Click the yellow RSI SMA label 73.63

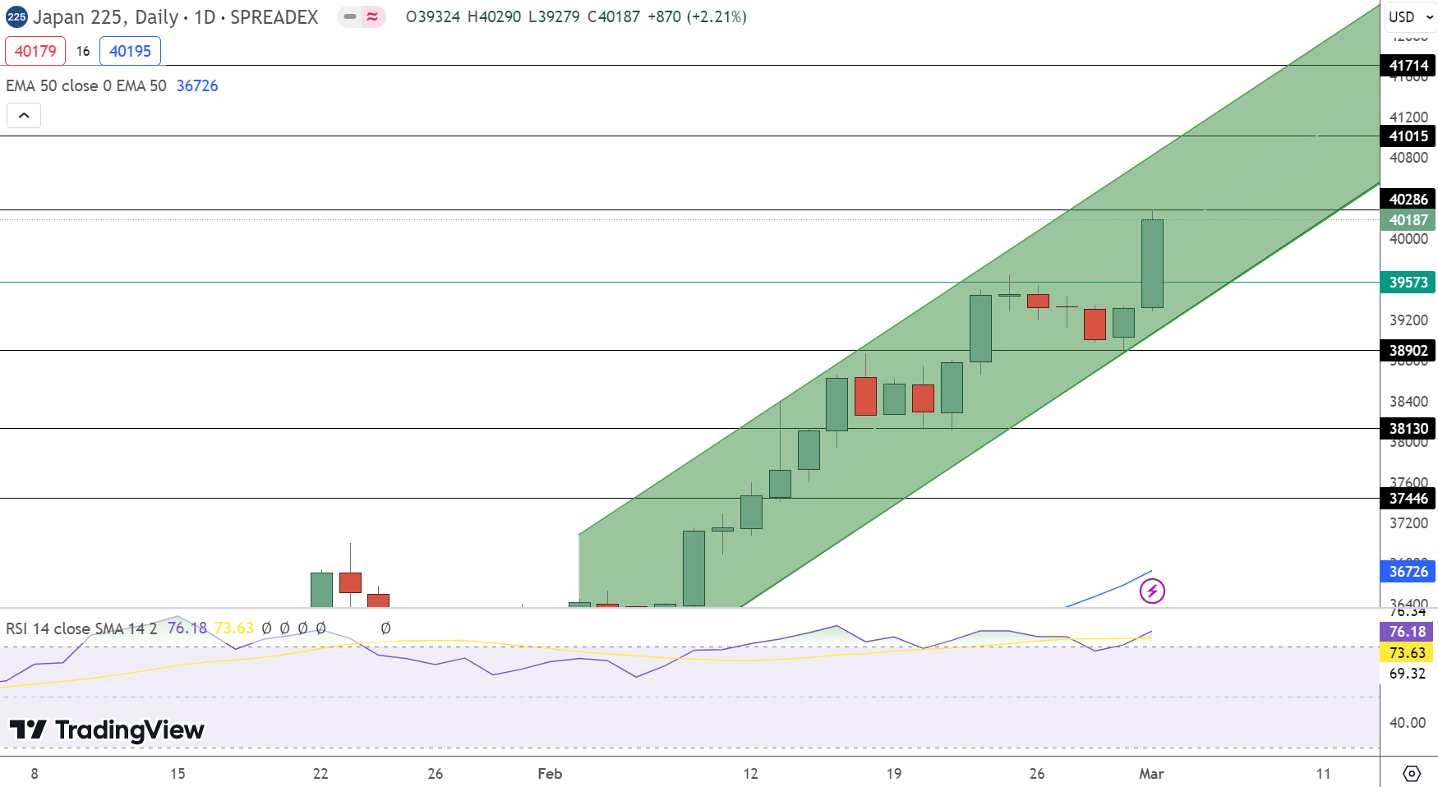pyautogui.click(x=1407, y=653)
